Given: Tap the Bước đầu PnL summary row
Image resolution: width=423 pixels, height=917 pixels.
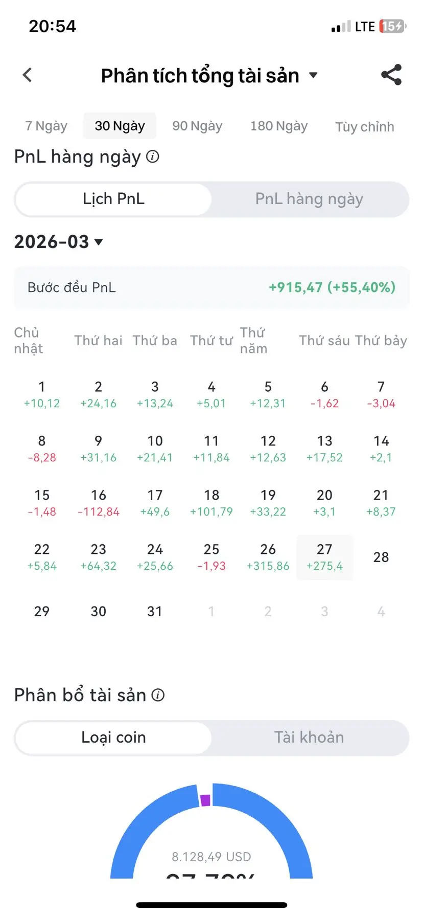Looking at the screenshot, I should pyautogui.click(x=212, y=287).
